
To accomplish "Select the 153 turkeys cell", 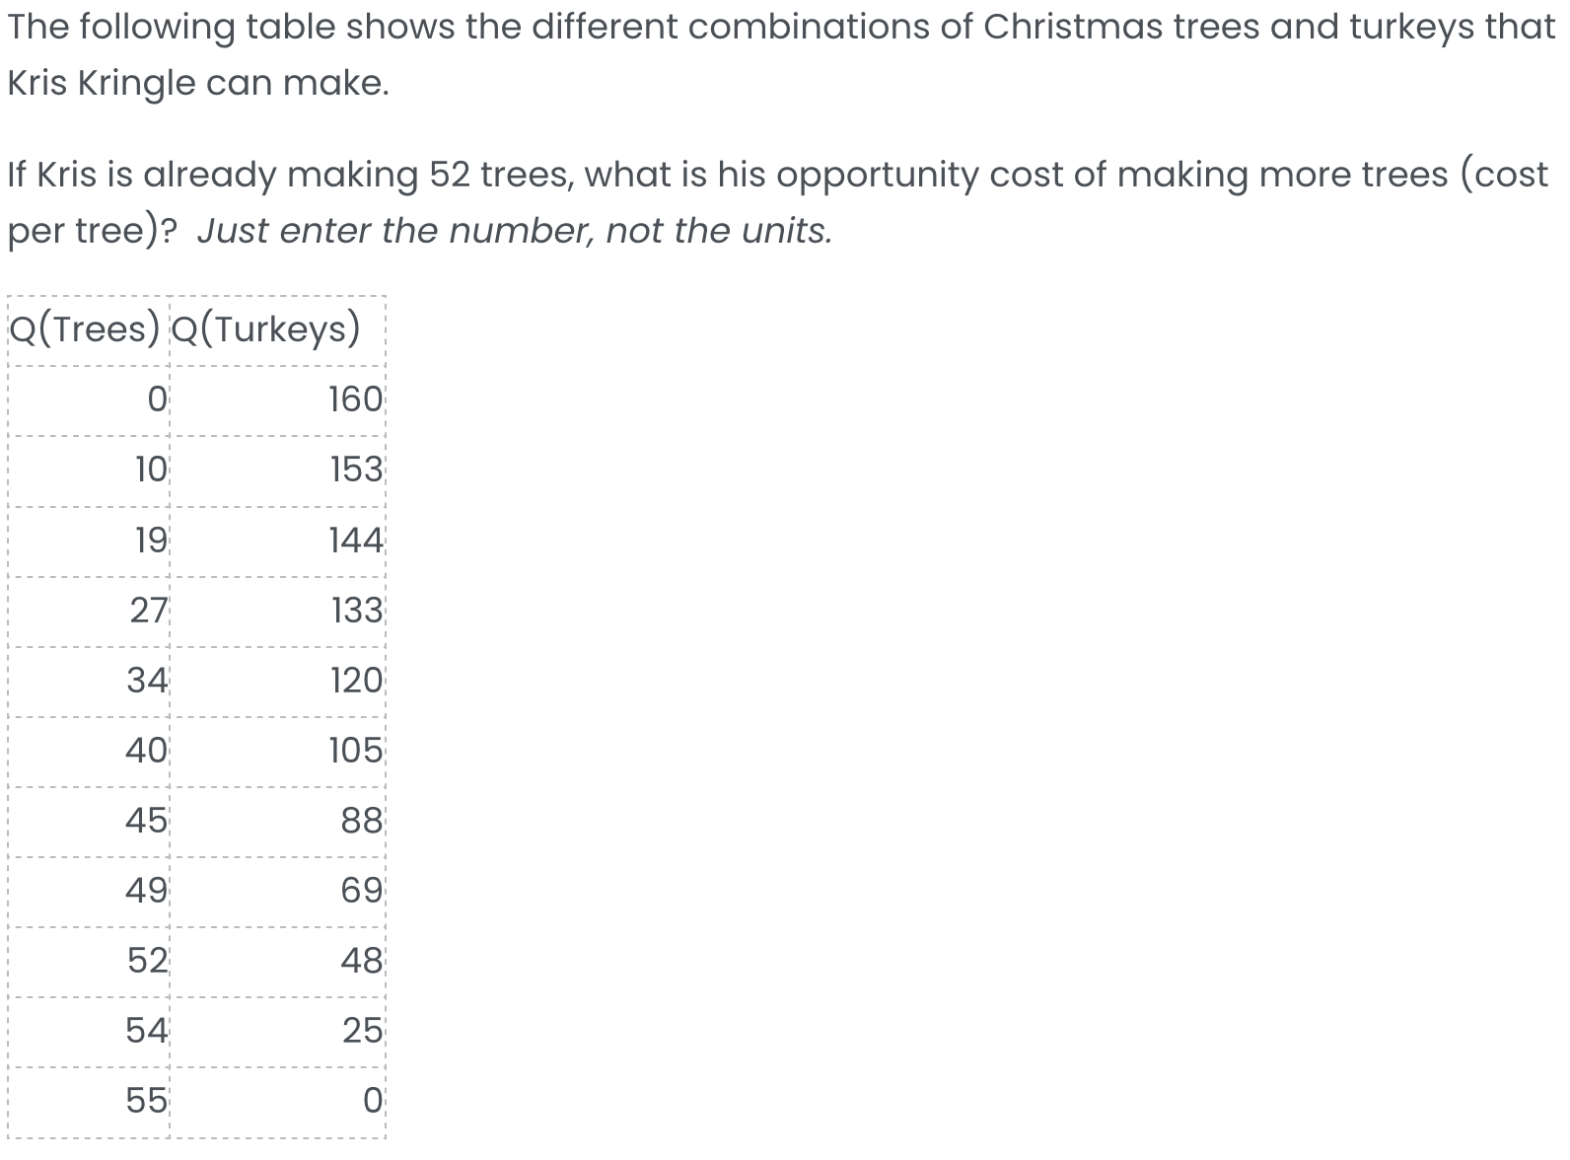I will [355, 470].
